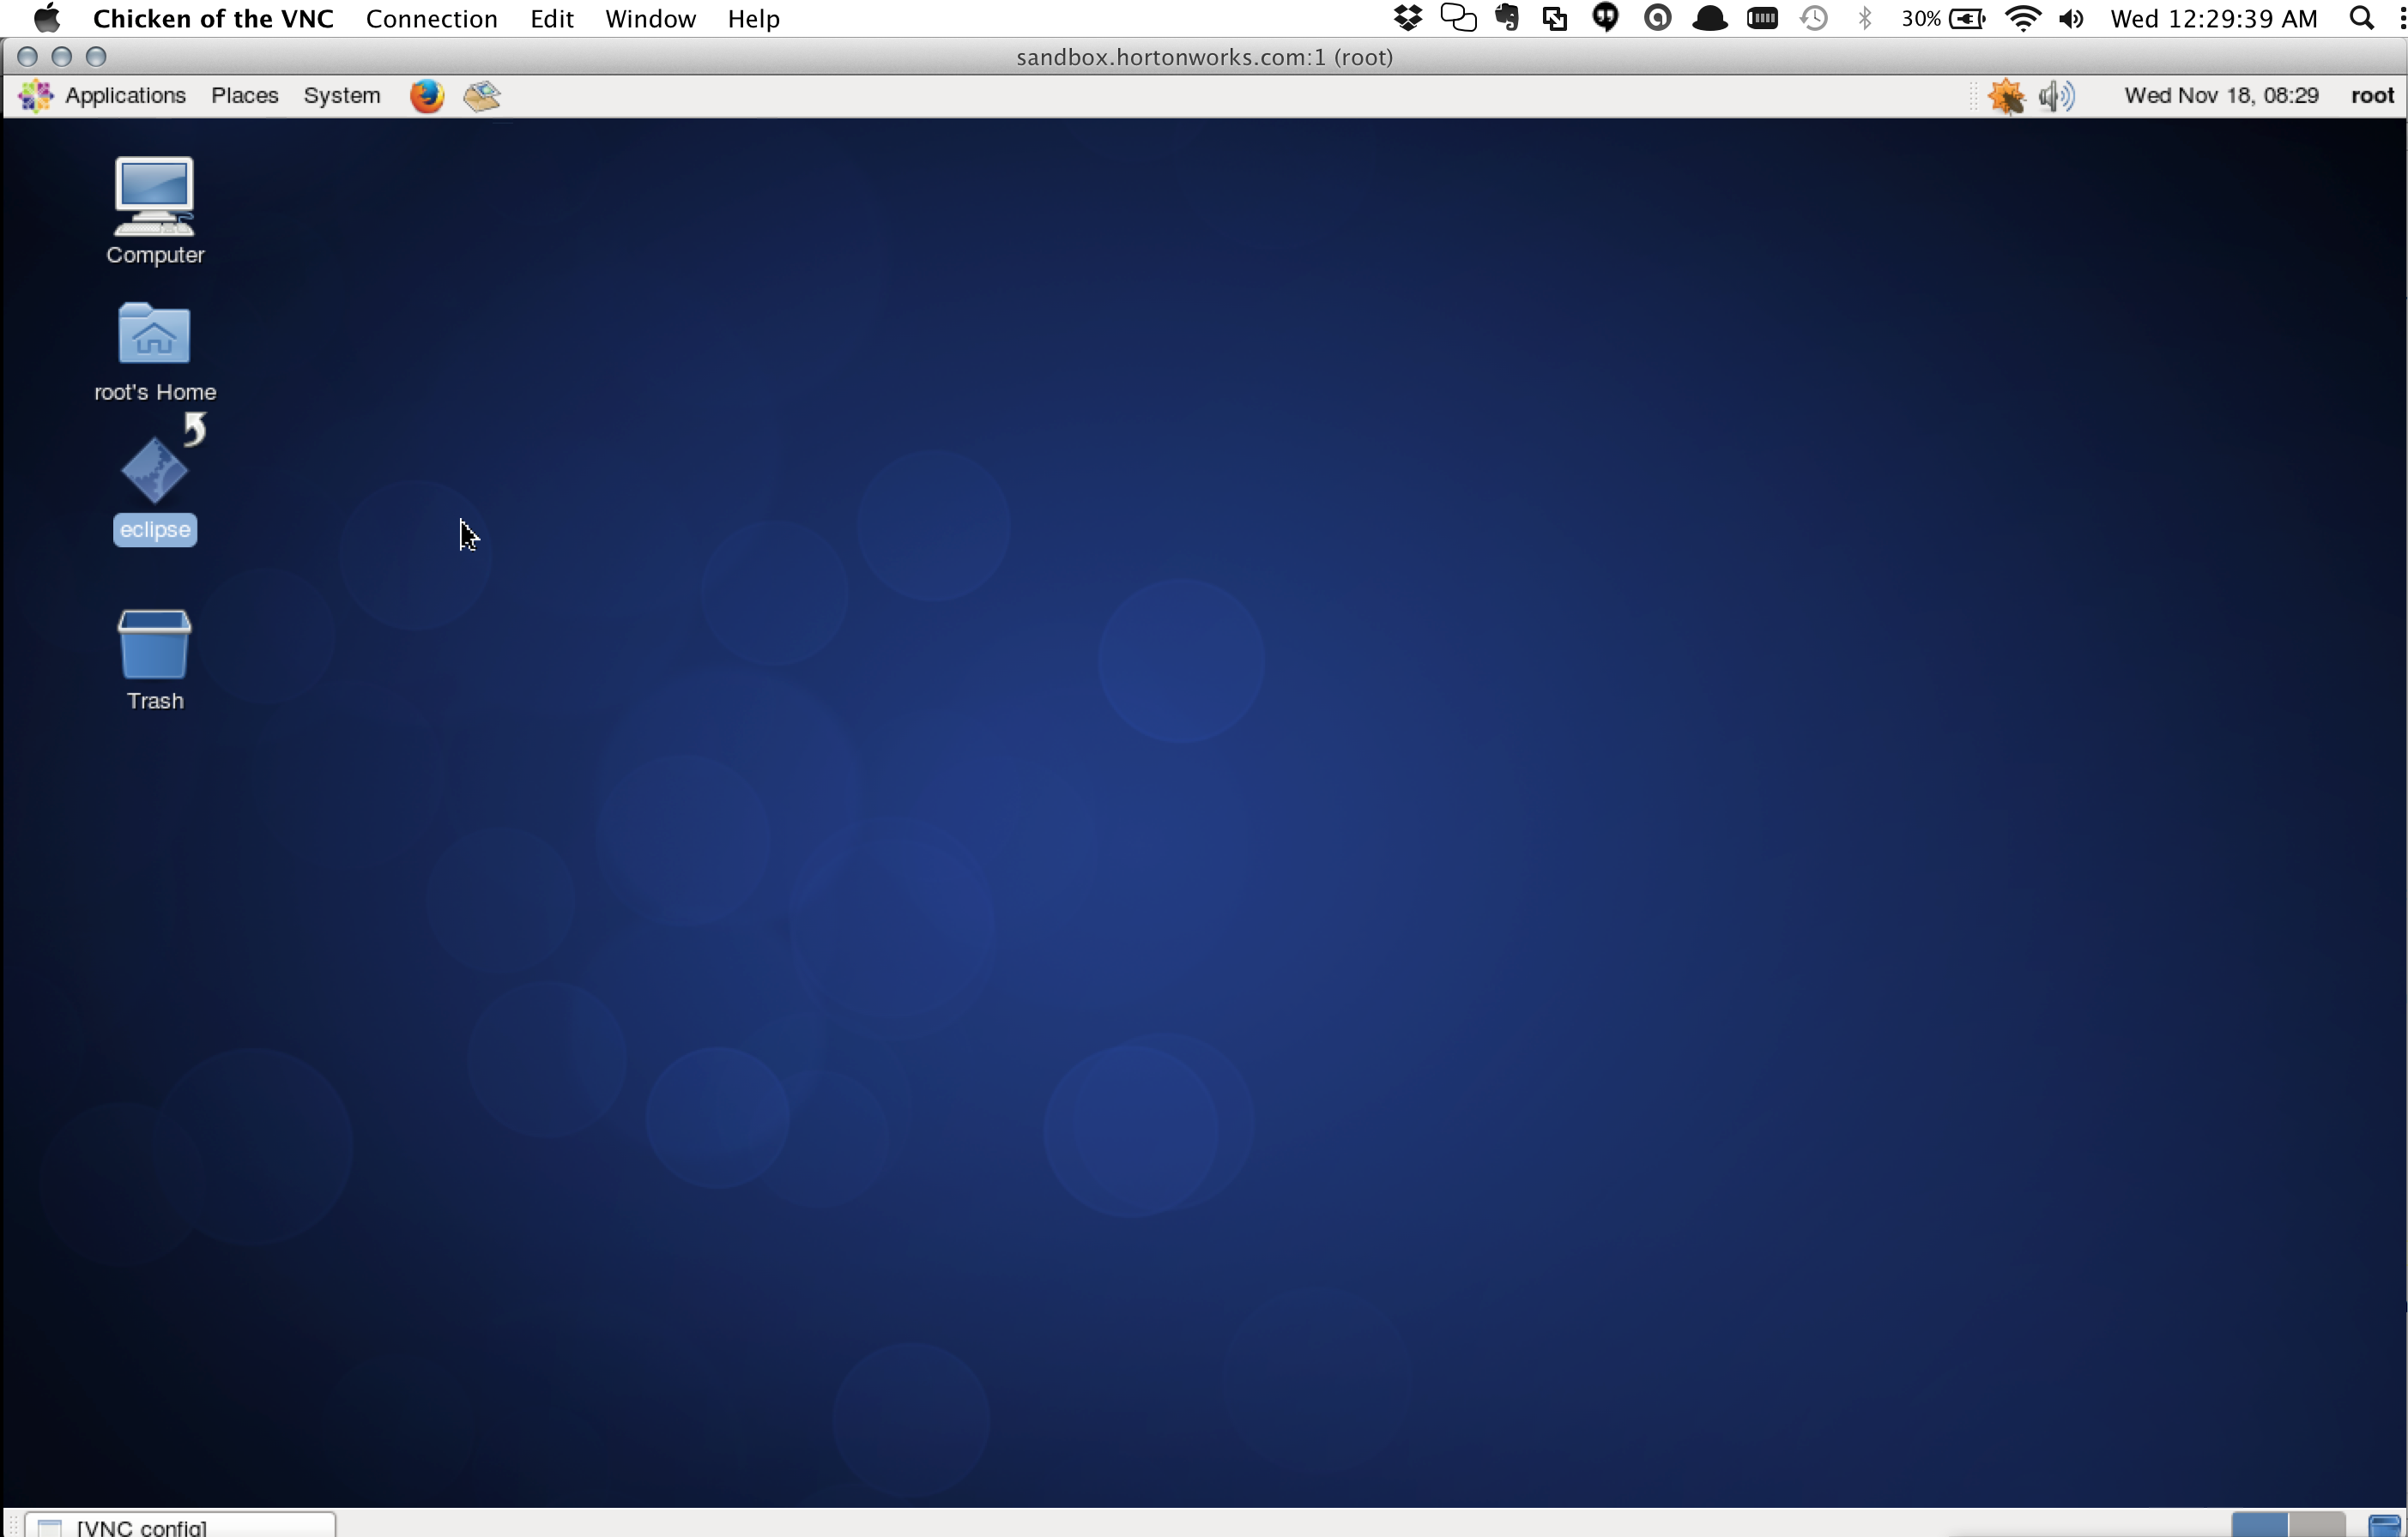Click the GNOME volume speaker icon
Image resolution: width=2408 pixels, height=1537 pixels.
tap(2056, 96)
